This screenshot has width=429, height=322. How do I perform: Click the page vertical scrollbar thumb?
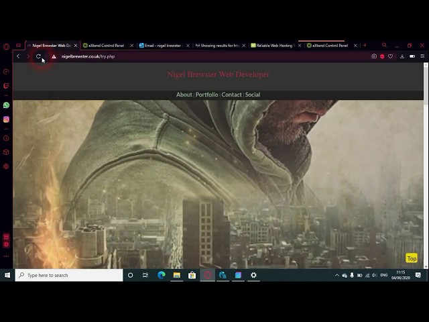(x=426, y=85)
